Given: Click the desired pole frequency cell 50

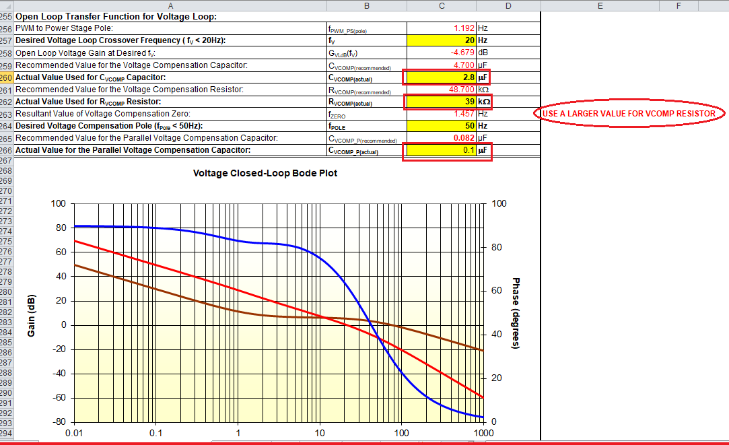Looking at the screenshot, I should coord(441,126).
